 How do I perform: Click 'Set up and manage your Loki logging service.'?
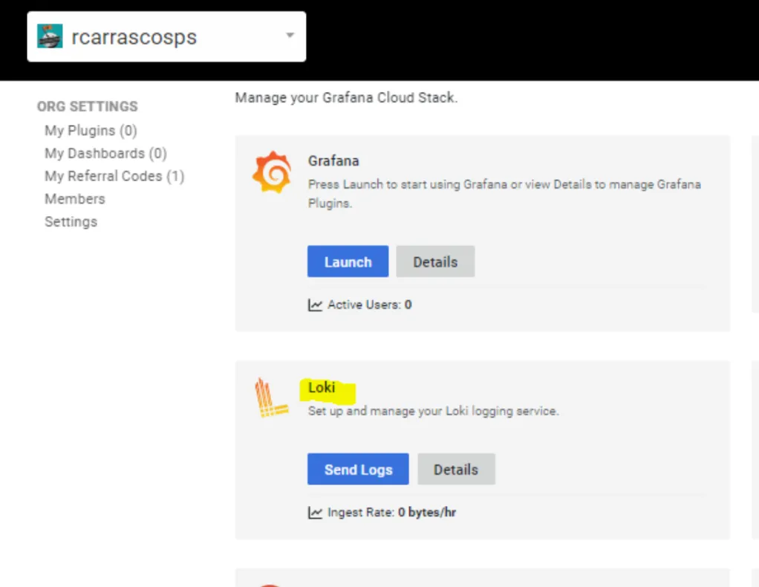[x=433, y=411]
